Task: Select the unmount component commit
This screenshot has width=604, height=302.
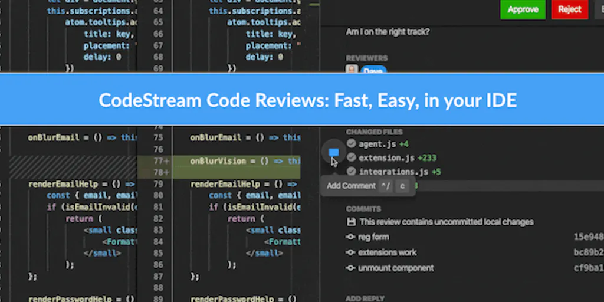Action: coord(396,268)
